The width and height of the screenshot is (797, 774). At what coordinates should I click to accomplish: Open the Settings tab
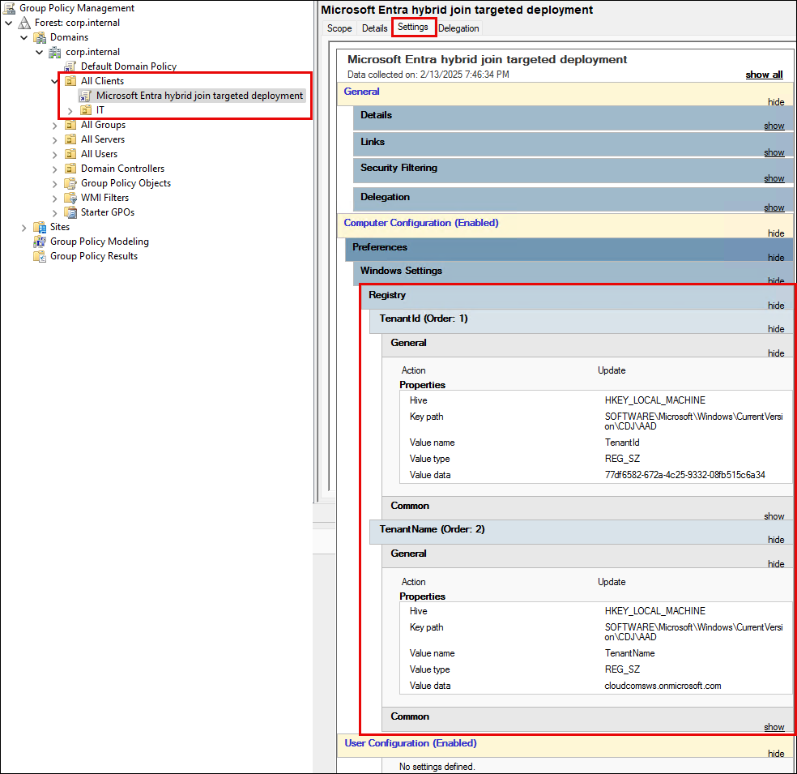point(413,27)
